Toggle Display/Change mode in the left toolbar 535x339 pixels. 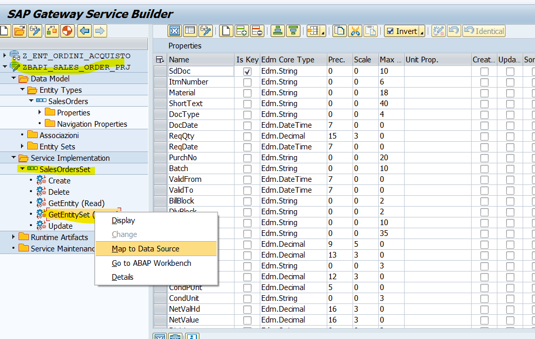click(x=35, y=31)
